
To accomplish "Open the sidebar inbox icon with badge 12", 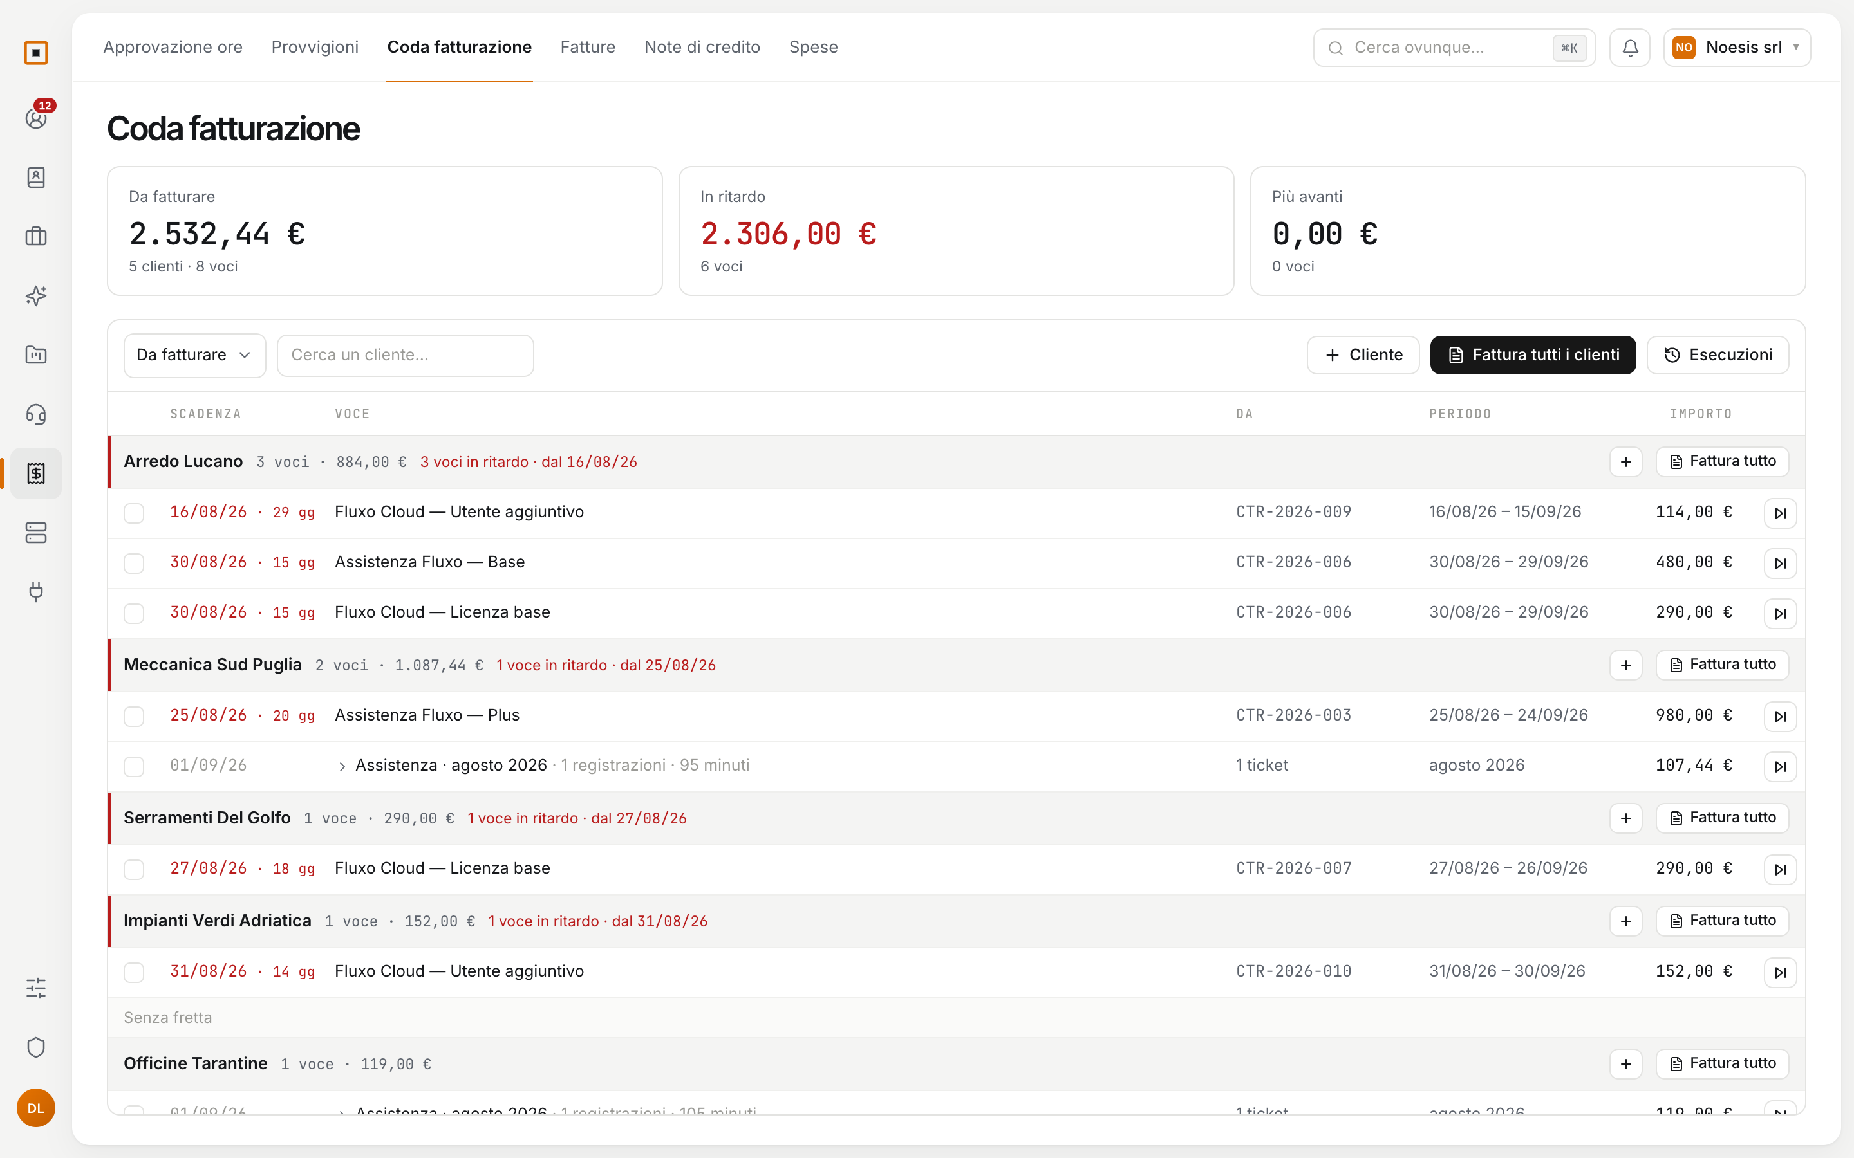I will [36, 118].
